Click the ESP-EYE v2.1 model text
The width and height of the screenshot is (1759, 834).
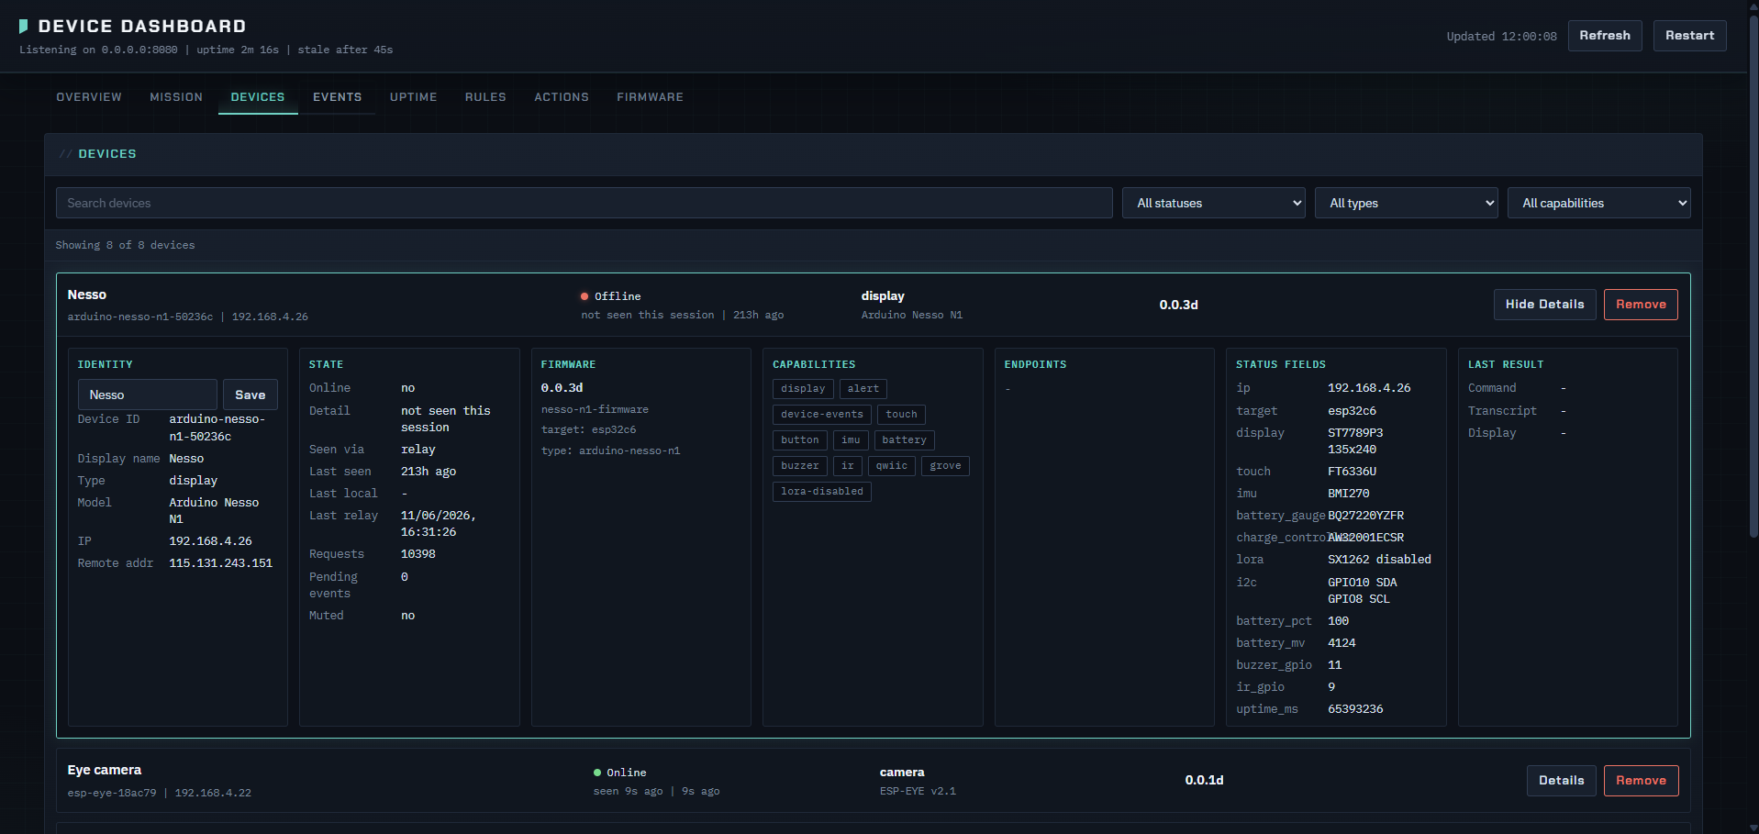point(918,791)
